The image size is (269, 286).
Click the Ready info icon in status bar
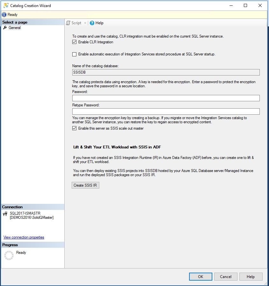[x=4, y=15]
